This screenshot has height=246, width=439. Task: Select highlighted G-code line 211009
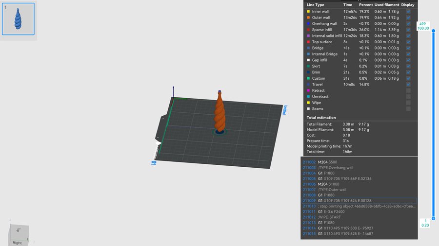359,200
